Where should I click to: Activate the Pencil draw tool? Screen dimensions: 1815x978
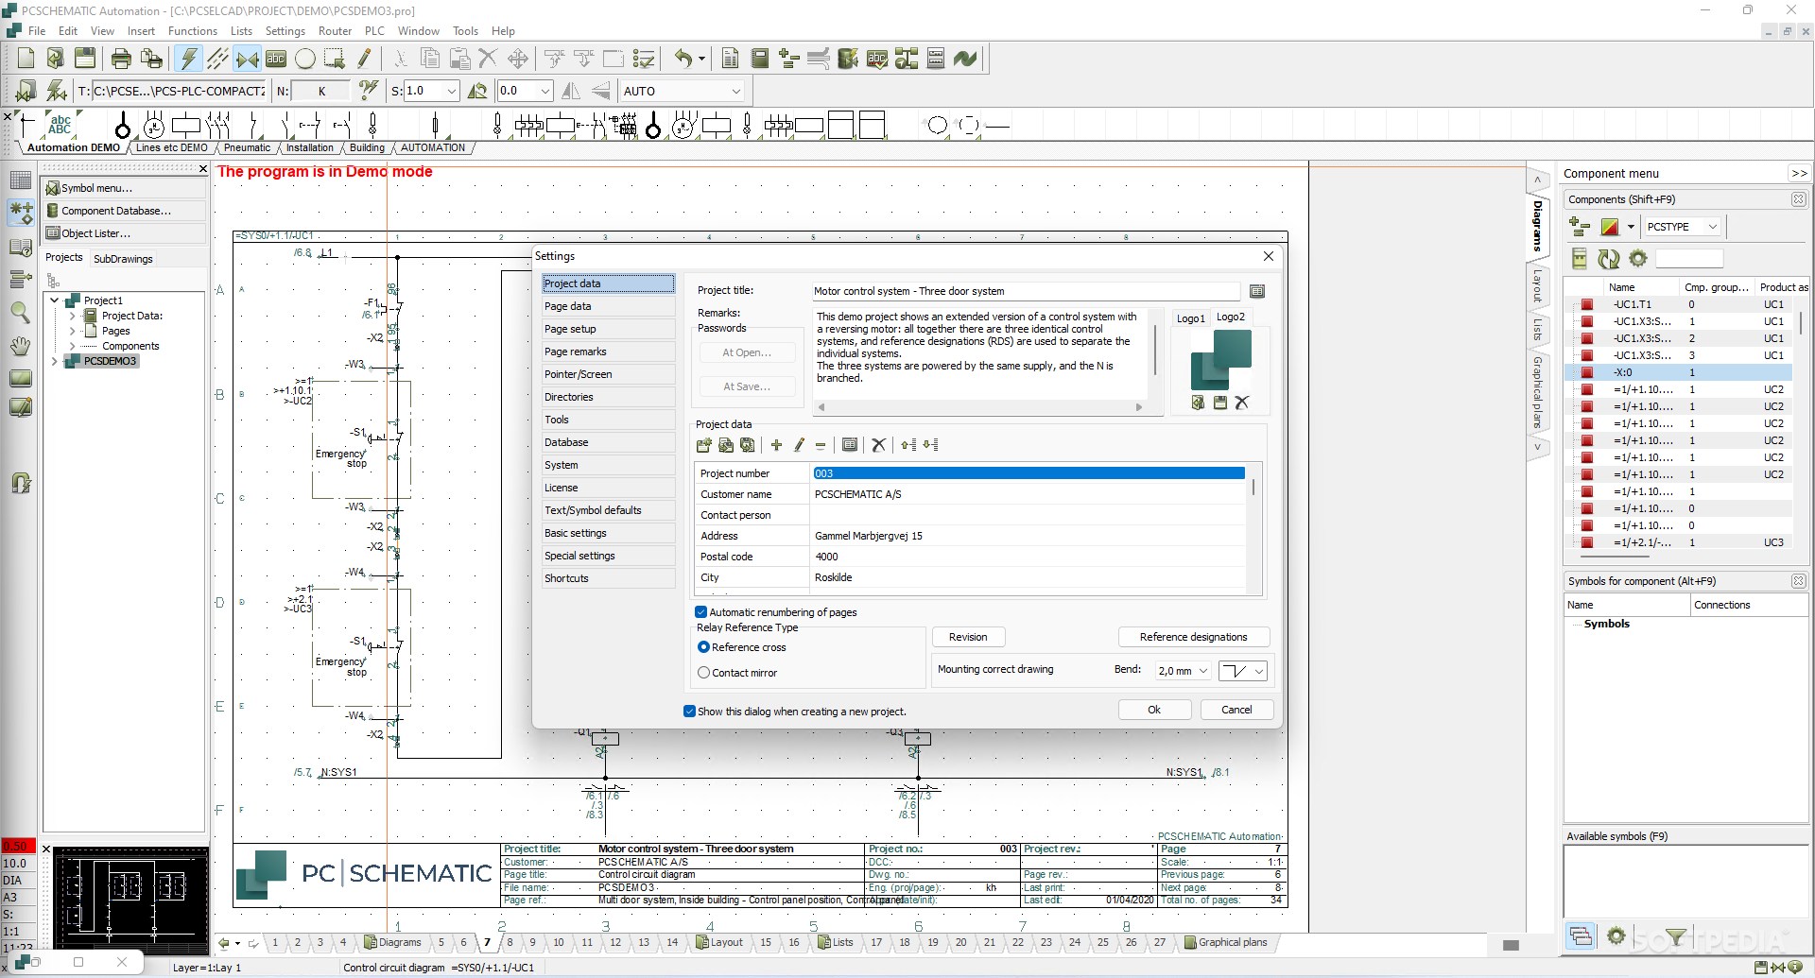point(364,59)
